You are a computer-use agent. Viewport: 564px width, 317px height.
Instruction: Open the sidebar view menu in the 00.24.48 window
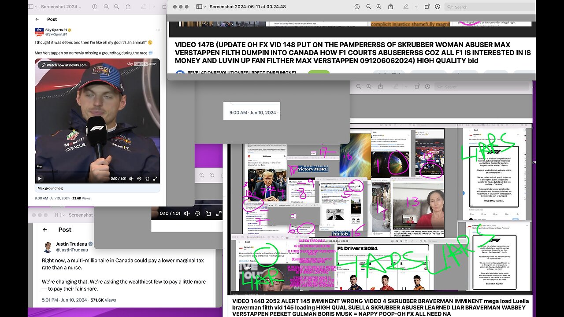click(x=201, y=7)
